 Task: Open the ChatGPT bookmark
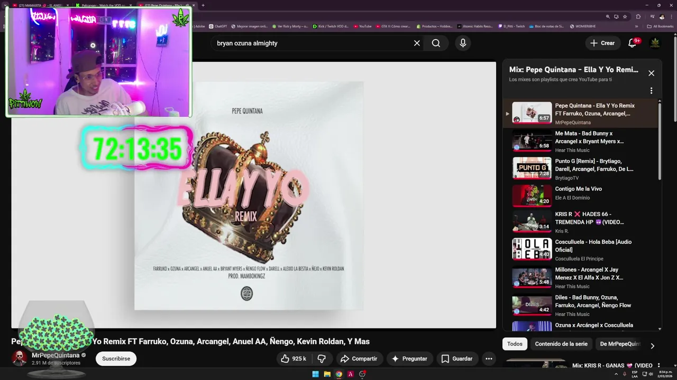[218, 26]
